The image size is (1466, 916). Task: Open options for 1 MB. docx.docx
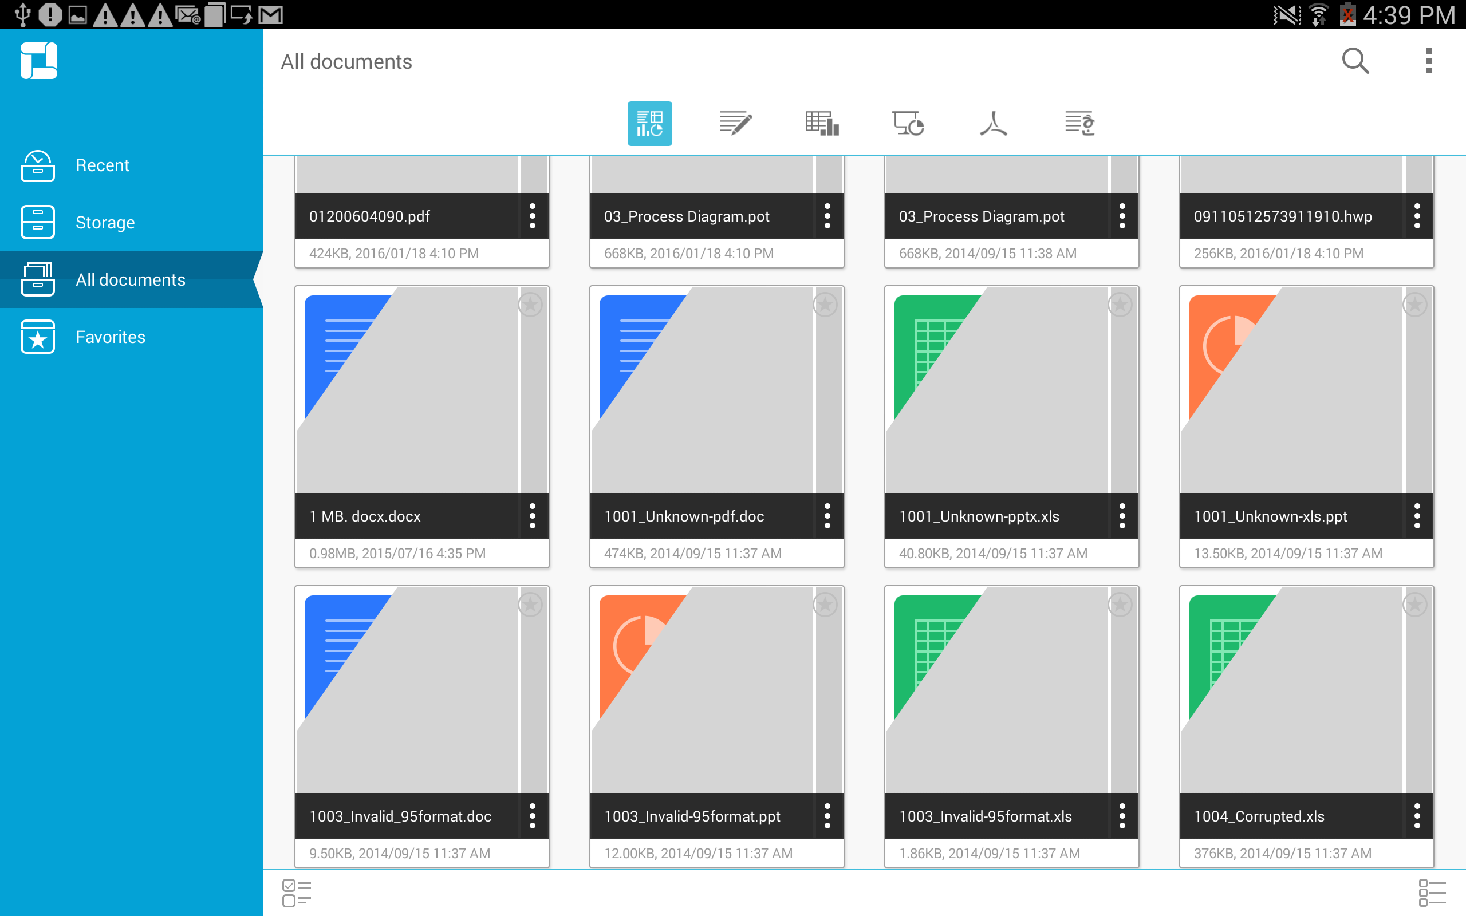coord(533,516)
